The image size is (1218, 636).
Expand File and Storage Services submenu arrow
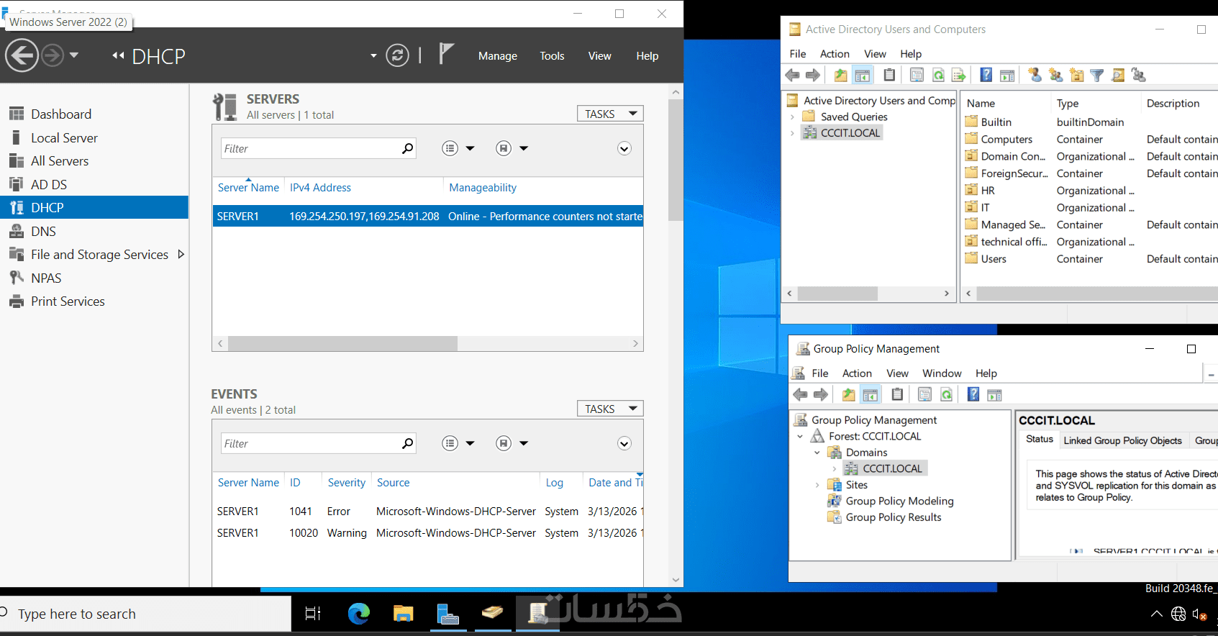click(181, 254)
